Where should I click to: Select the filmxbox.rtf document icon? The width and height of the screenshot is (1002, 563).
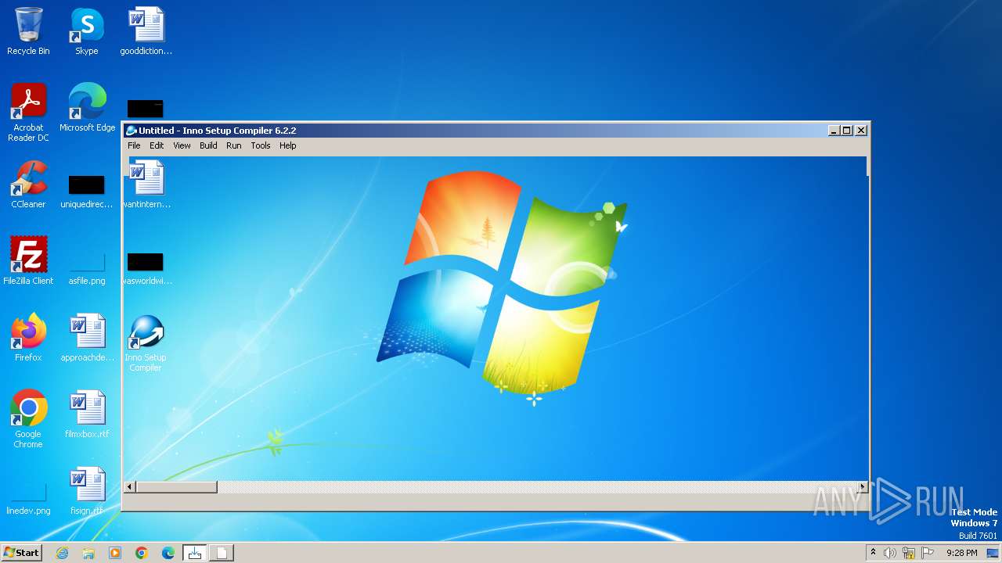click(x=87, y=414)
